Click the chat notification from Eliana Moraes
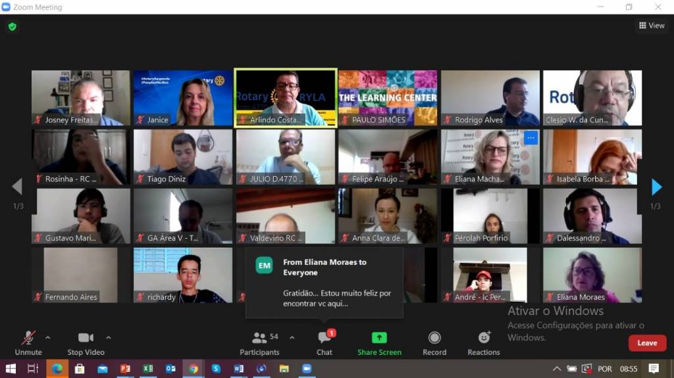The width and height of the screenshot is (674, 378). pyautogui.click(x=324, y=283)
